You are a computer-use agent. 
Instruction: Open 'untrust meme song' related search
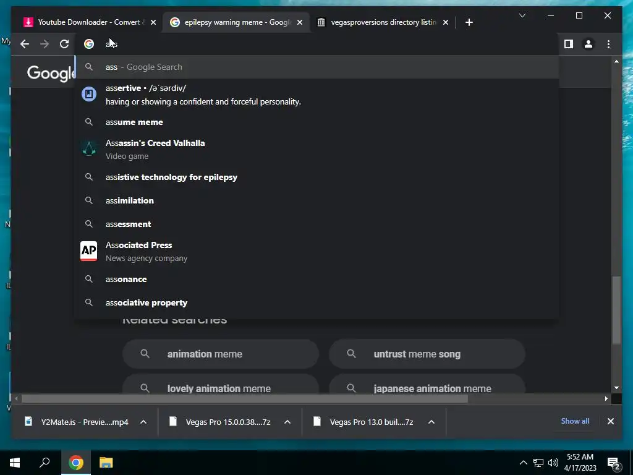coord(427,354)
